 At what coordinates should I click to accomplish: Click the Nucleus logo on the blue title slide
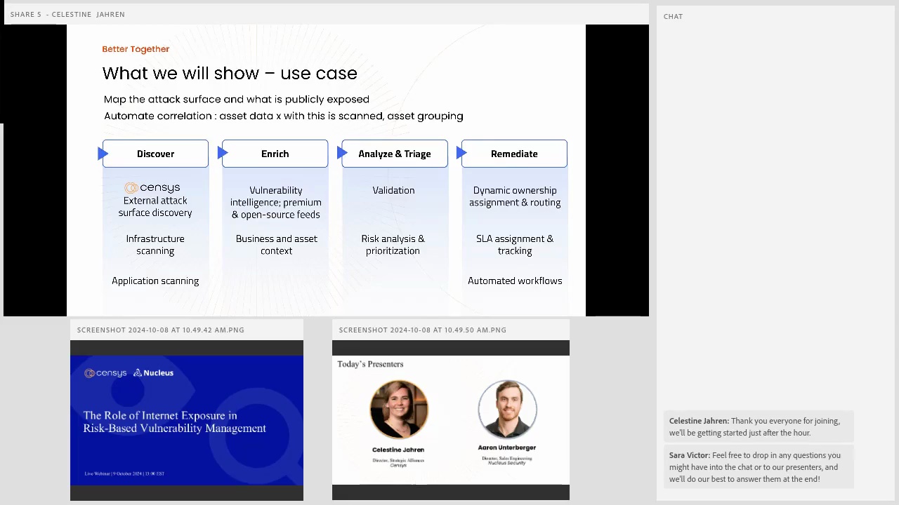point(153,373)
